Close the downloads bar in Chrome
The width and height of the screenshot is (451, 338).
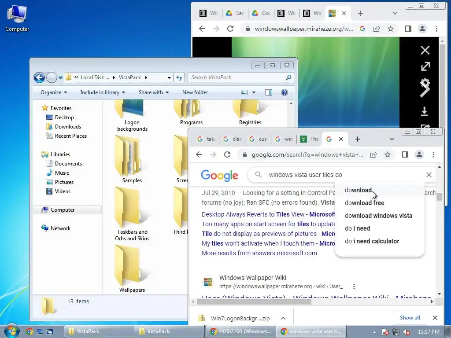[x=435, y=318]
